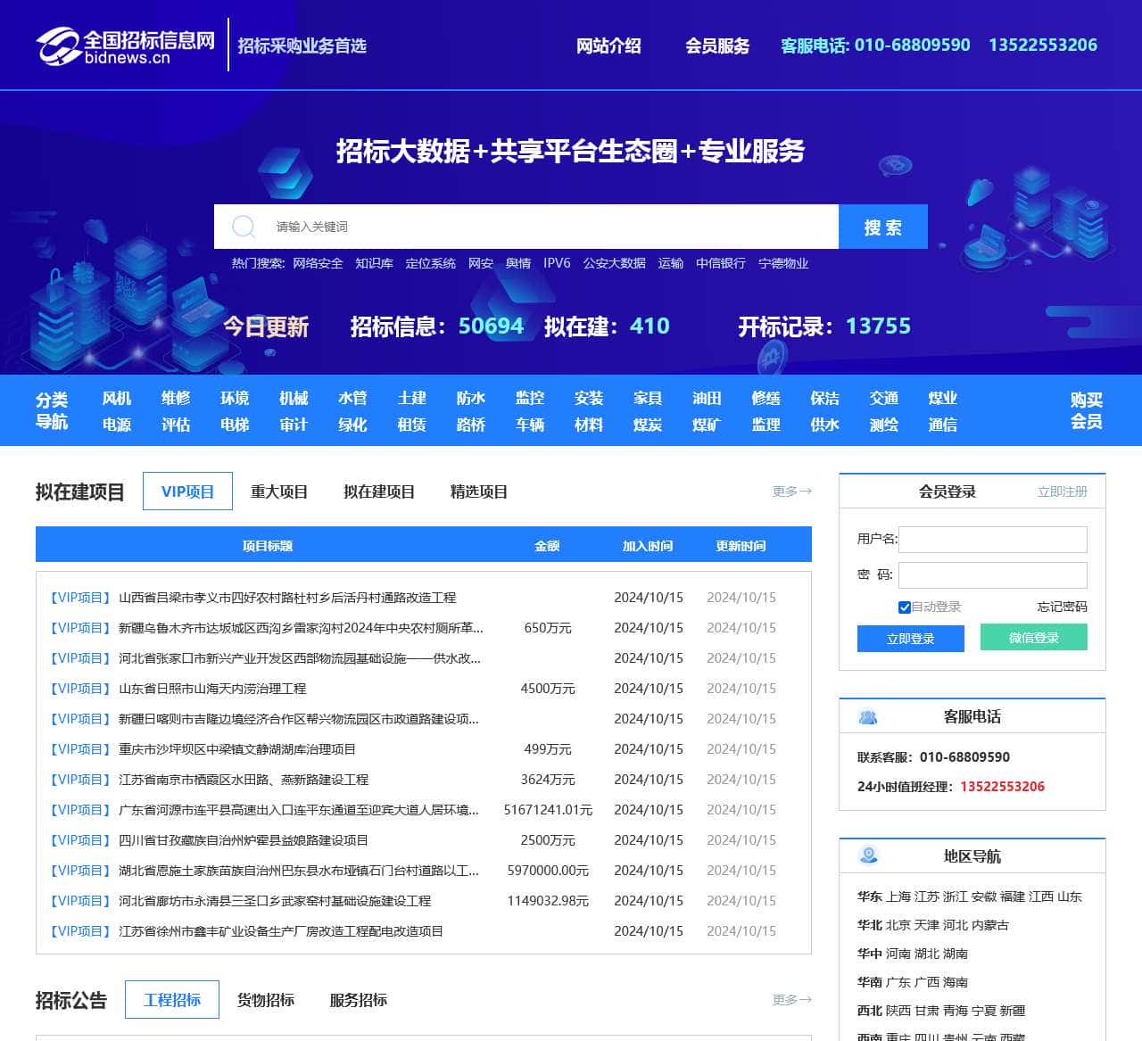Open more planned projects via 更多 arrow
This screenshot has width=1142, height=1041.
click(x=791, y=492)
